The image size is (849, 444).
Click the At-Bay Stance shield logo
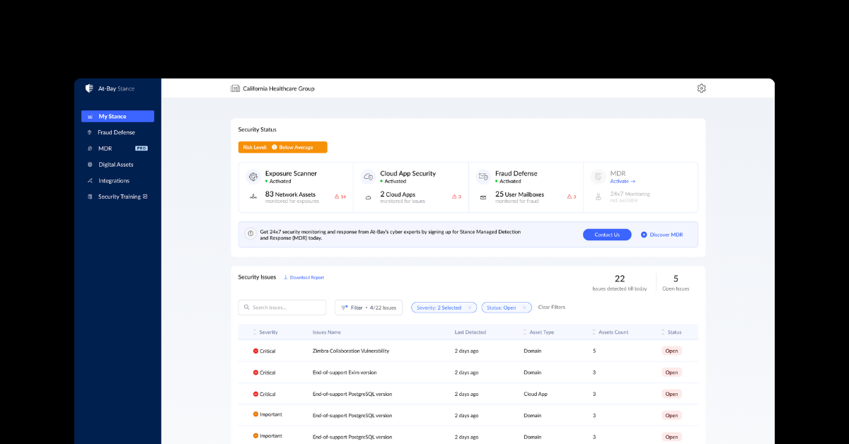[x=89, y=88]
